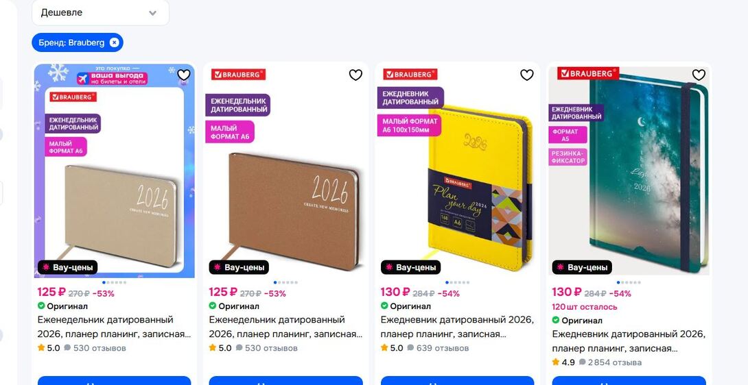Favorite the galaxy-cover A5 diary

699,75
